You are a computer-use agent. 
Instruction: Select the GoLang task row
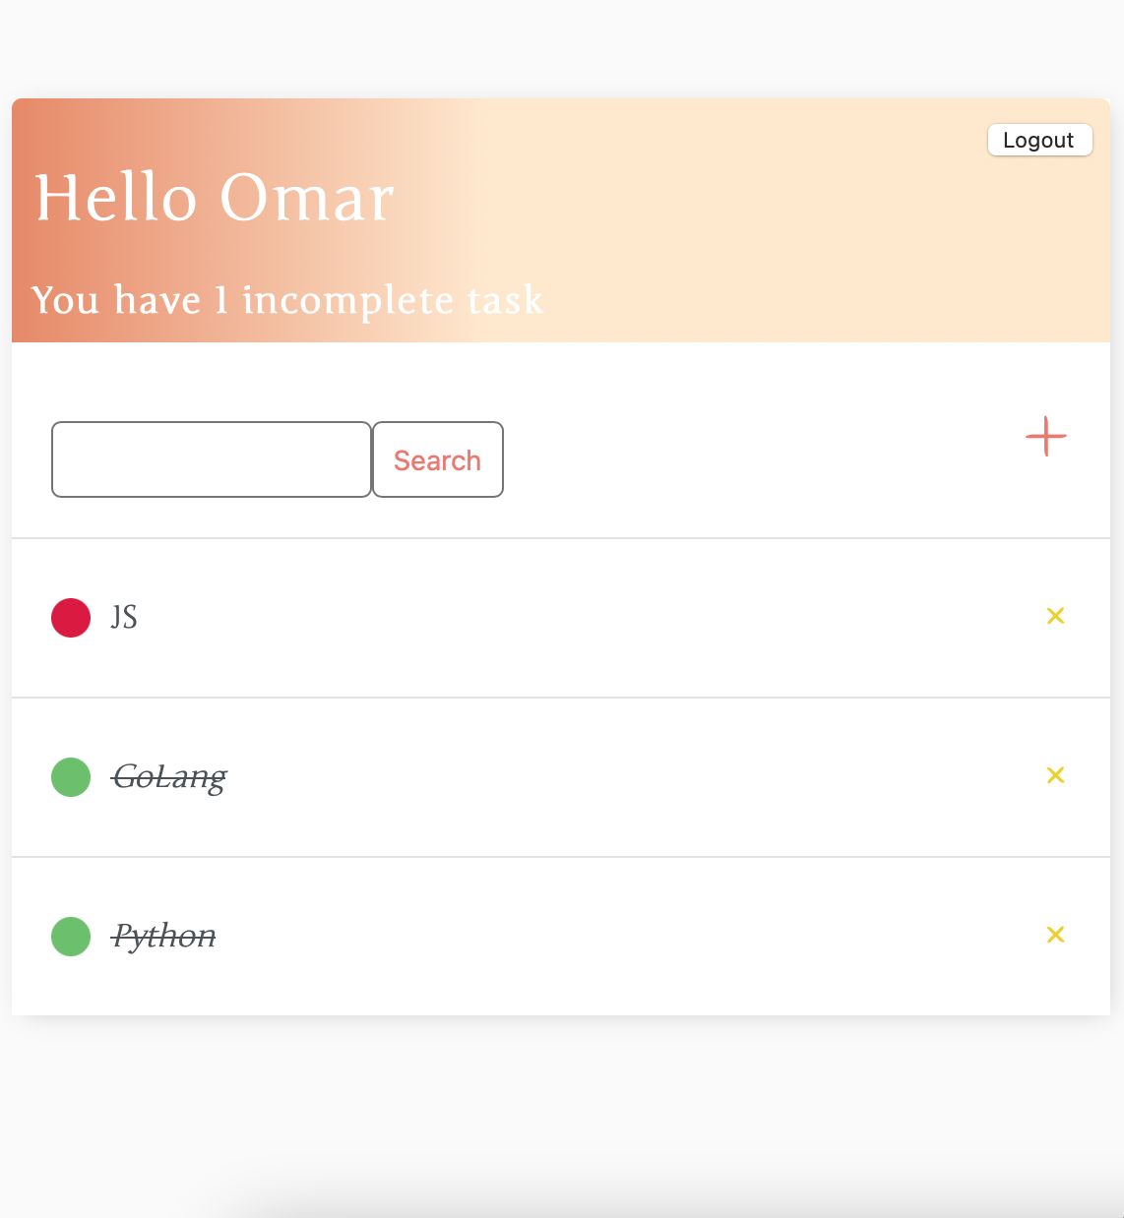pyautogui.click(x=561, y=777)
